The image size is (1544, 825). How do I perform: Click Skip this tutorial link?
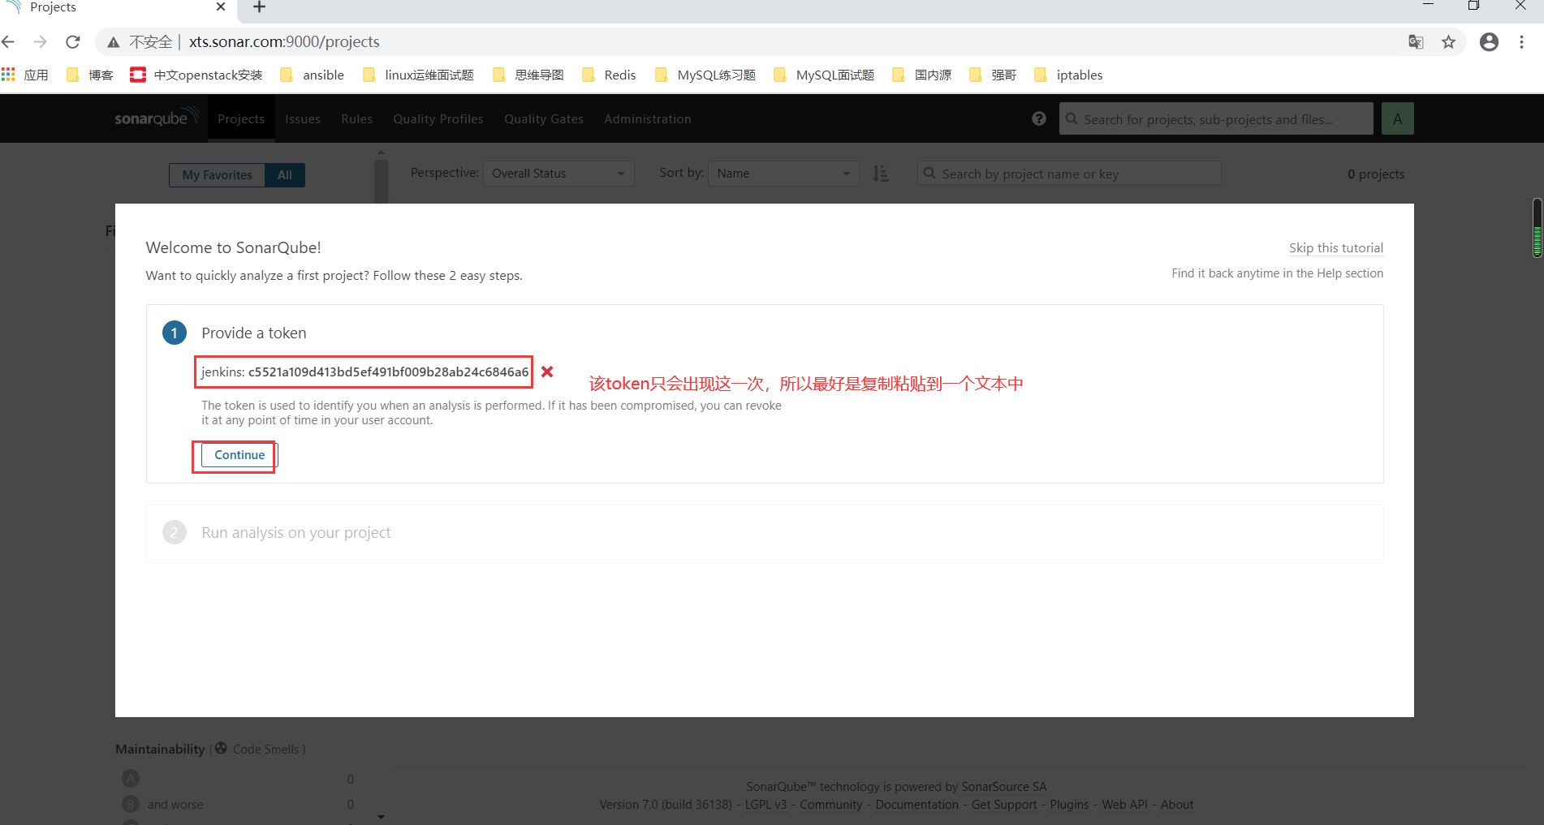[x=1336, y=248]
